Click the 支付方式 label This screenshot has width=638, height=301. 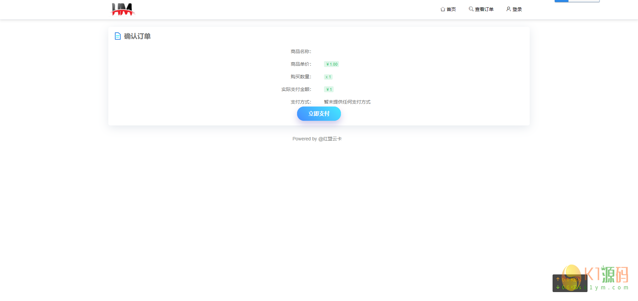[301, 102]
